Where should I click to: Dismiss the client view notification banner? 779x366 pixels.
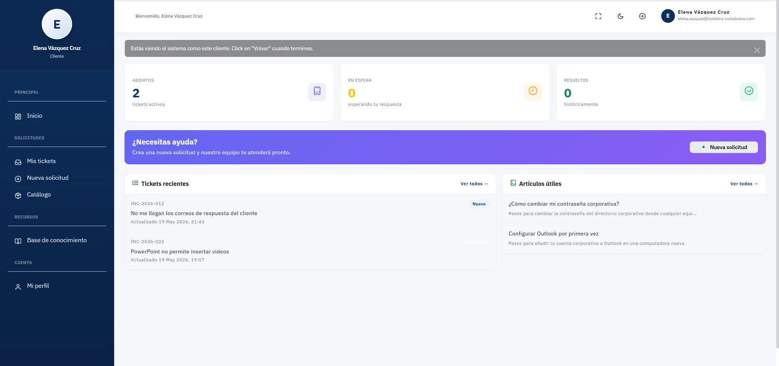757,50
